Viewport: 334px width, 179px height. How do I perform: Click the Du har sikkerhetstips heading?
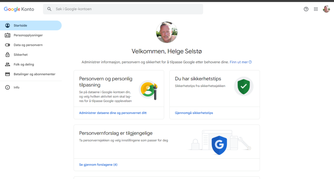click(x=198, y=79)
